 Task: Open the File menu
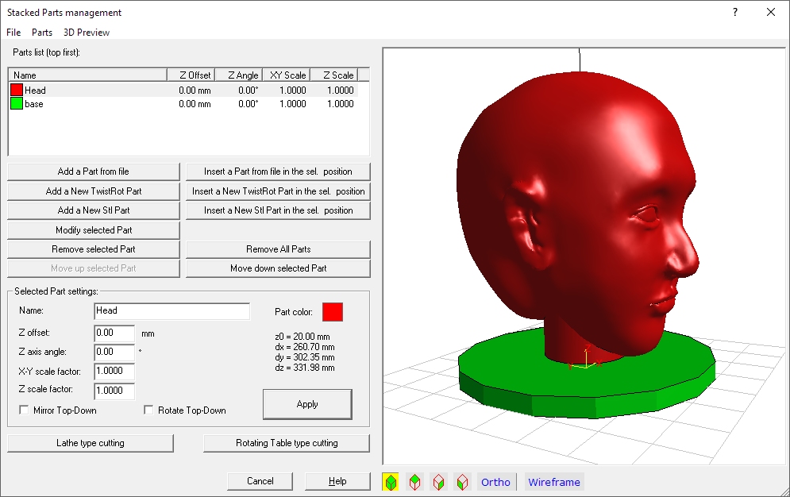13,33
